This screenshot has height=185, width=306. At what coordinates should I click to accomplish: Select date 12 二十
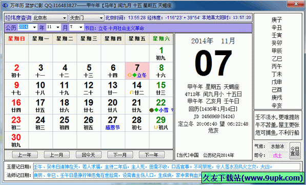pos(89,88)
